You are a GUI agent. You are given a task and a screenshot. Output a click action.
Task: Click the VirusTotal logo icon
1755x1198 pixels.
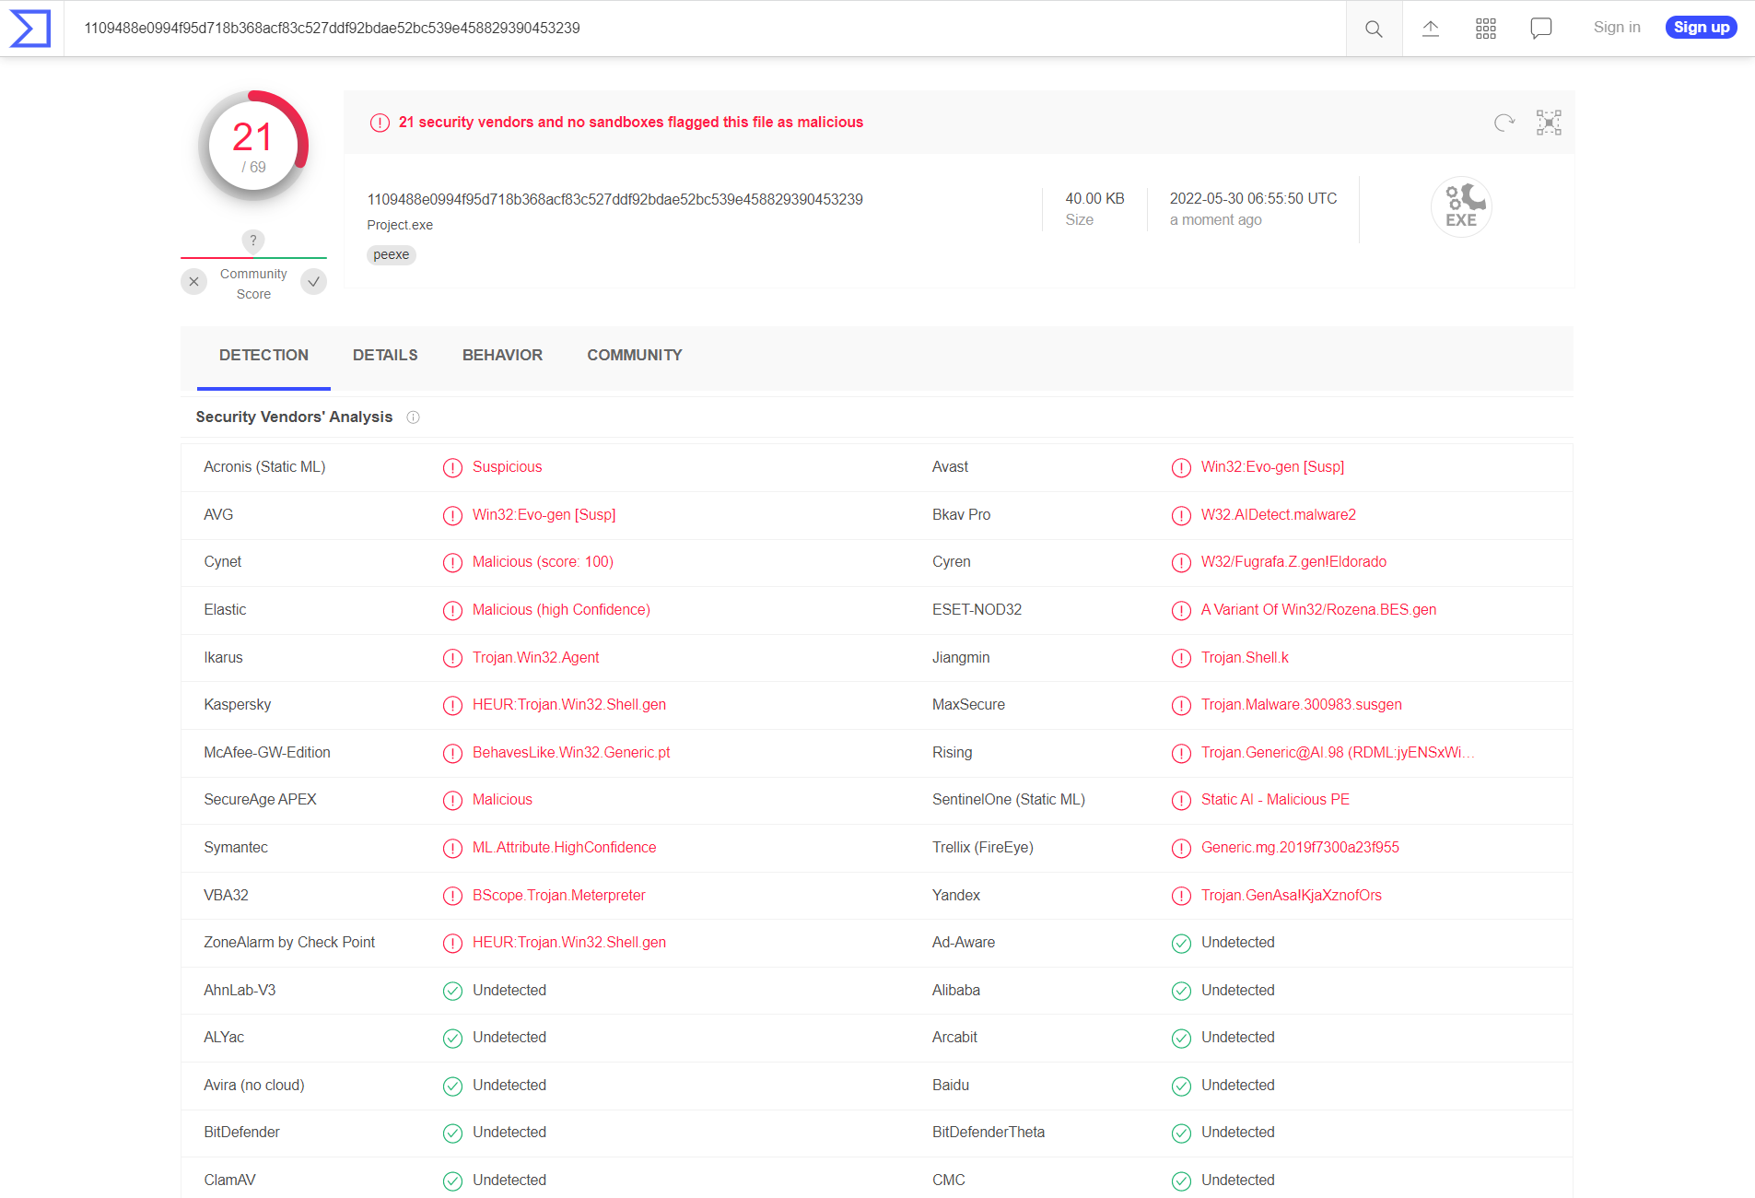click(30, 29)
